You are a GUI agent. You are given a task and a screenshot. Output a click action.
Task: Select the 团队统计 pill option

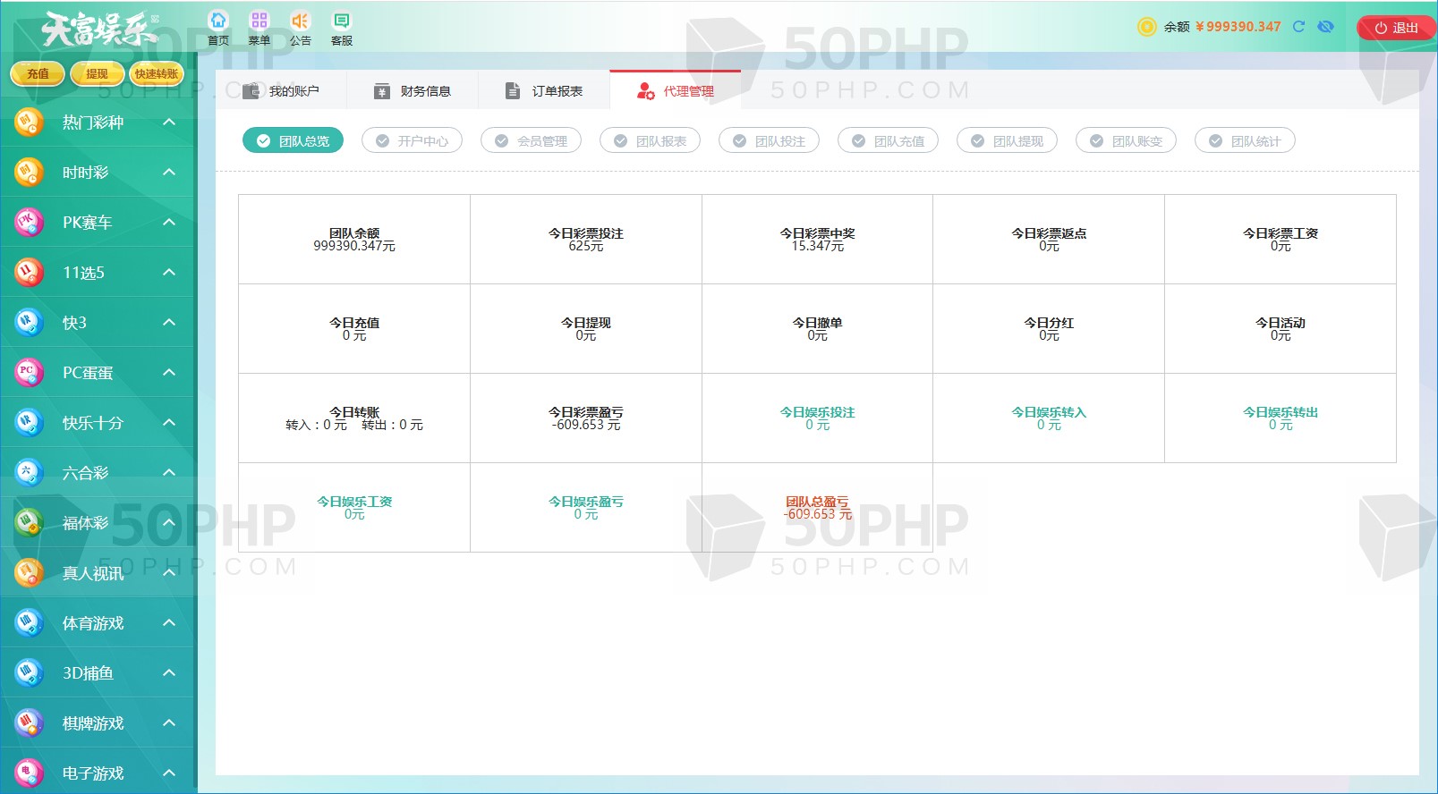[x=1245, y=141]
